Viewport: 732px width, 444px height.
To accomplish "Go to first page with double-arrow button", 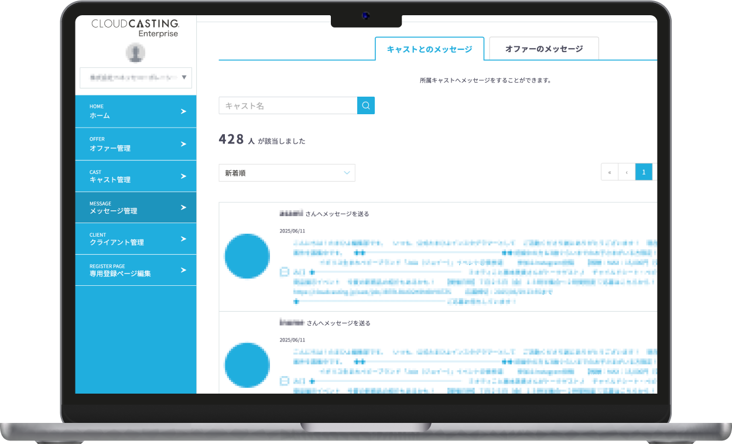I will pyautogui.click(x=610, y=172).
